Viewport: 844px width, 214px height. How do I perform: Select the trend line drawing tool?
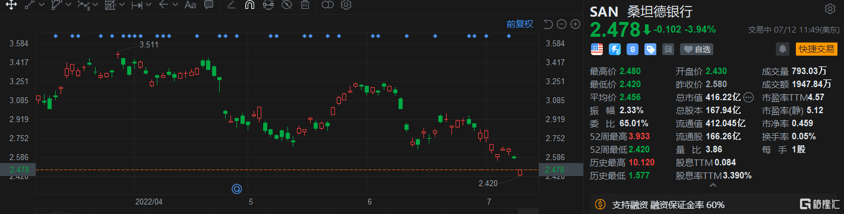(29, 5)
